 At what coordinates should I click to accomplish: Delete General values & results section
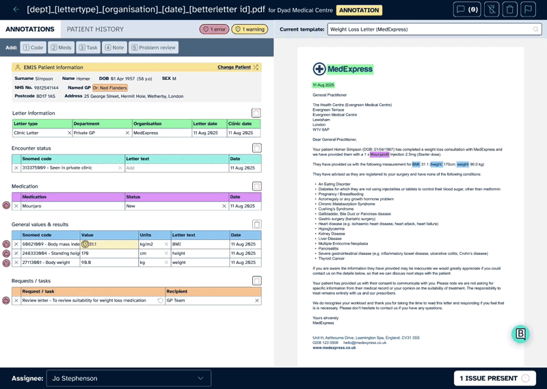(257, 224)
